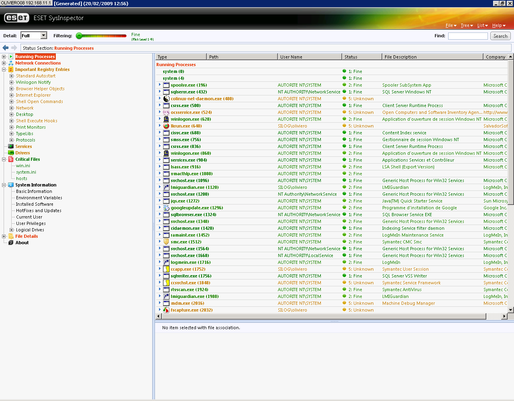Select the rtvscan.exe (1924) process

(190, 290)
